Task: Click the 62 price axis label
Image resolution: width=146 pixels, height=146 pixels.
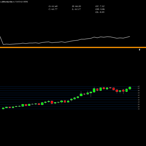Action: pos(139,88)
